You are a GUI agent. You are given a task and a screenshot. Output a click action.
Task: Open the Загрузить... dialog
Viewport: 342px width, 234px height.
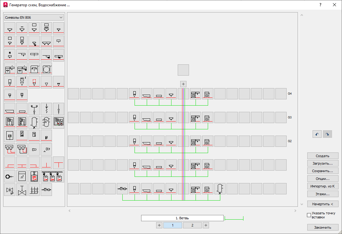tap(323, 163)
